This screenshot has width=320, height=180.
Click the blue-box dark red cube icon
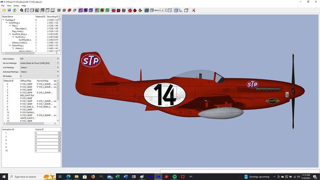(x=86, y=10)
